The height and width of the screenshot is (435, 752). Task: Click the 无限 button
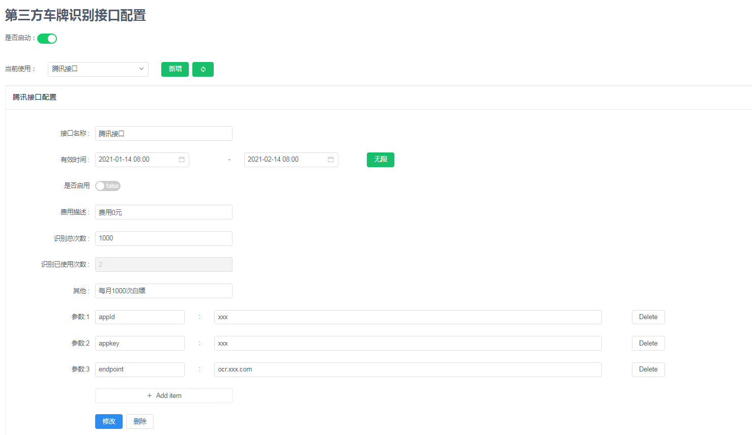click(x=381, y=160)
